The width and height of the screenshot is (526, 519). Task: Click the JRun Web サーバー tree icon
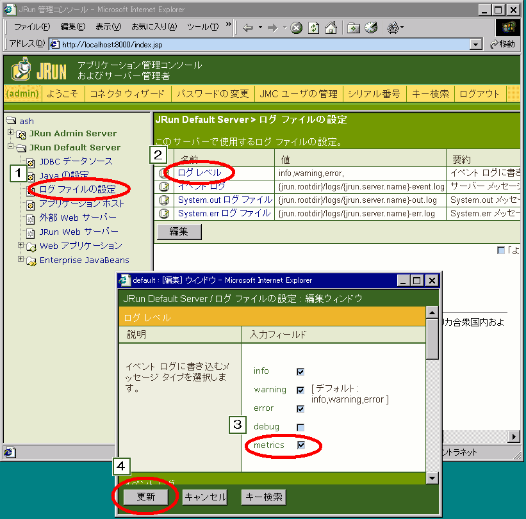[x=31, y=233]
